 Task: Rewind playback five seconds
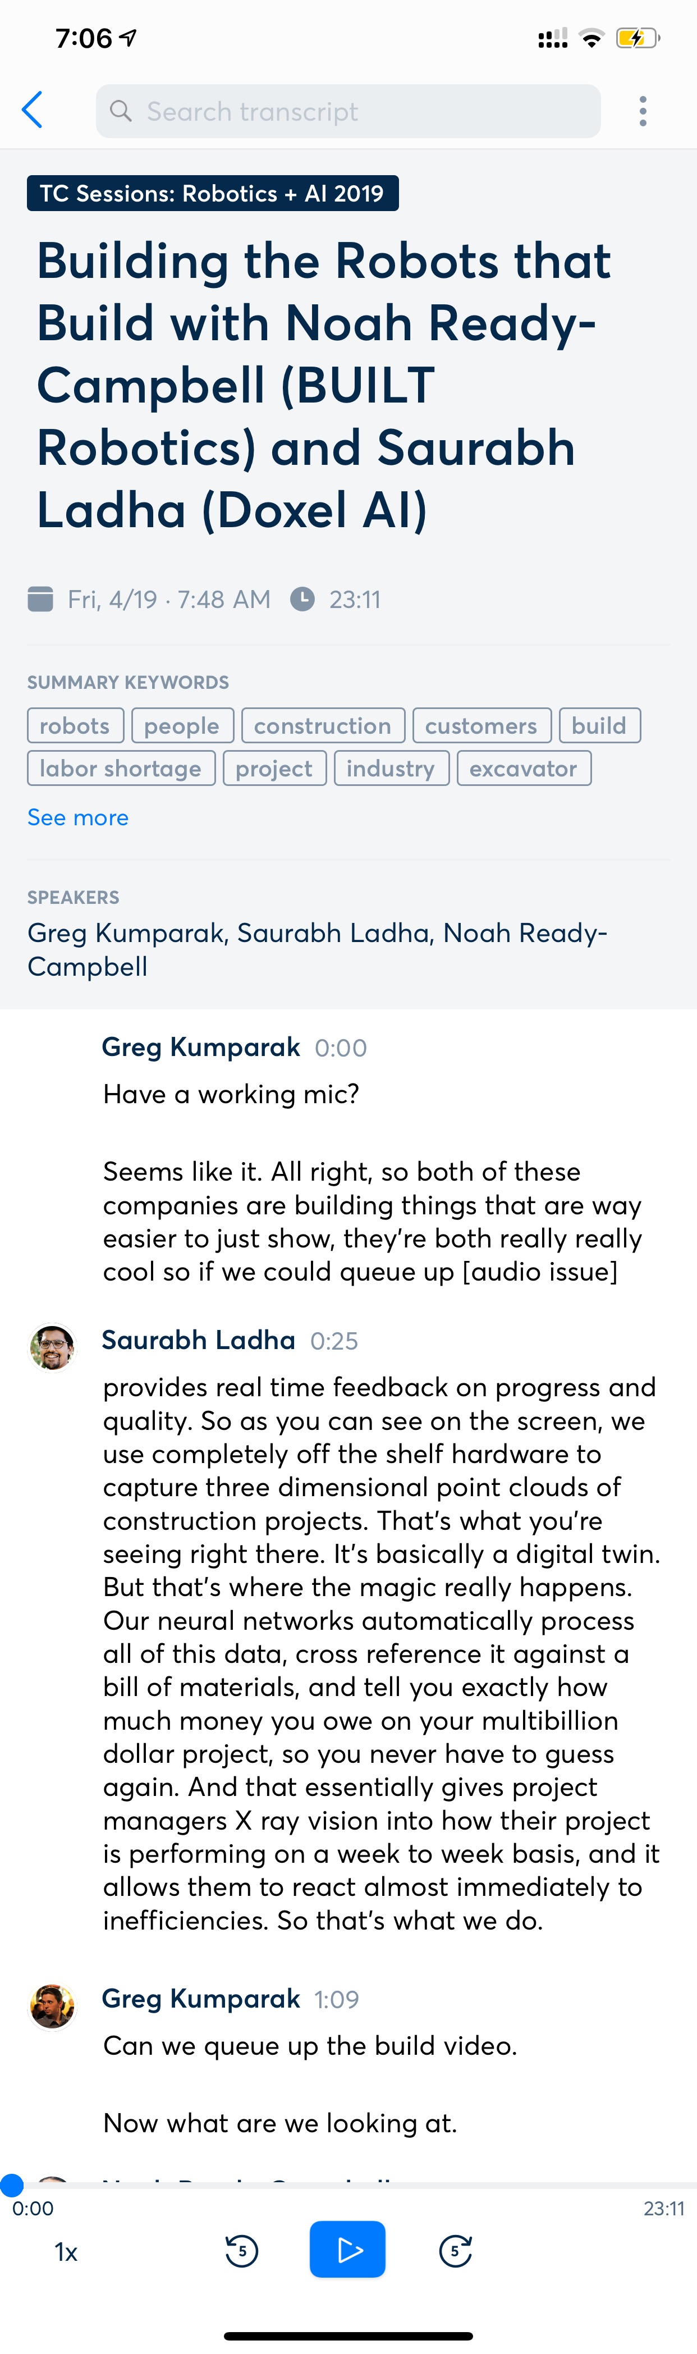click(x=242, y=2250)
